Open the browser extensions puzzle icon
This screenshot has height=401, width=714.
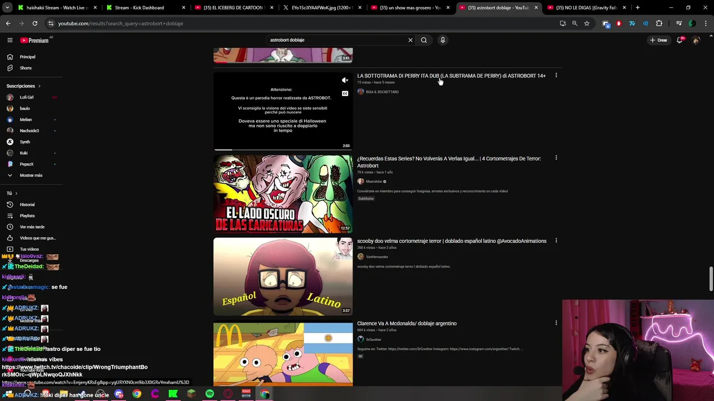point(659,23)
